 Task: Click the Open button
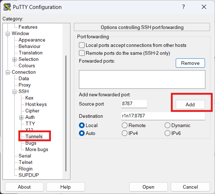[x=148, y=187]
